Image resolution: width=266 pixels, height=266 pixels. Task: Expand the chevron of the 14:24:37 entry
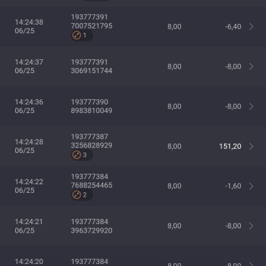click(x=251, y=66)
